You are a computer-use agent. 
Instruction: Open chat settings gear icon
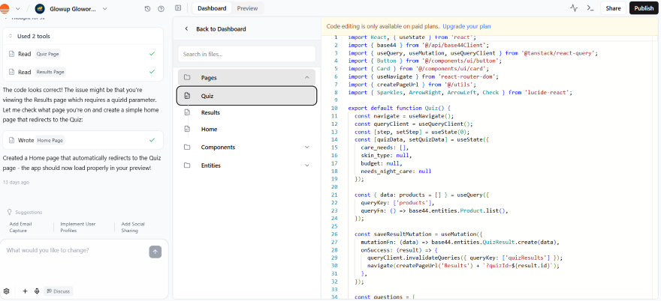(x=6, y=291)
